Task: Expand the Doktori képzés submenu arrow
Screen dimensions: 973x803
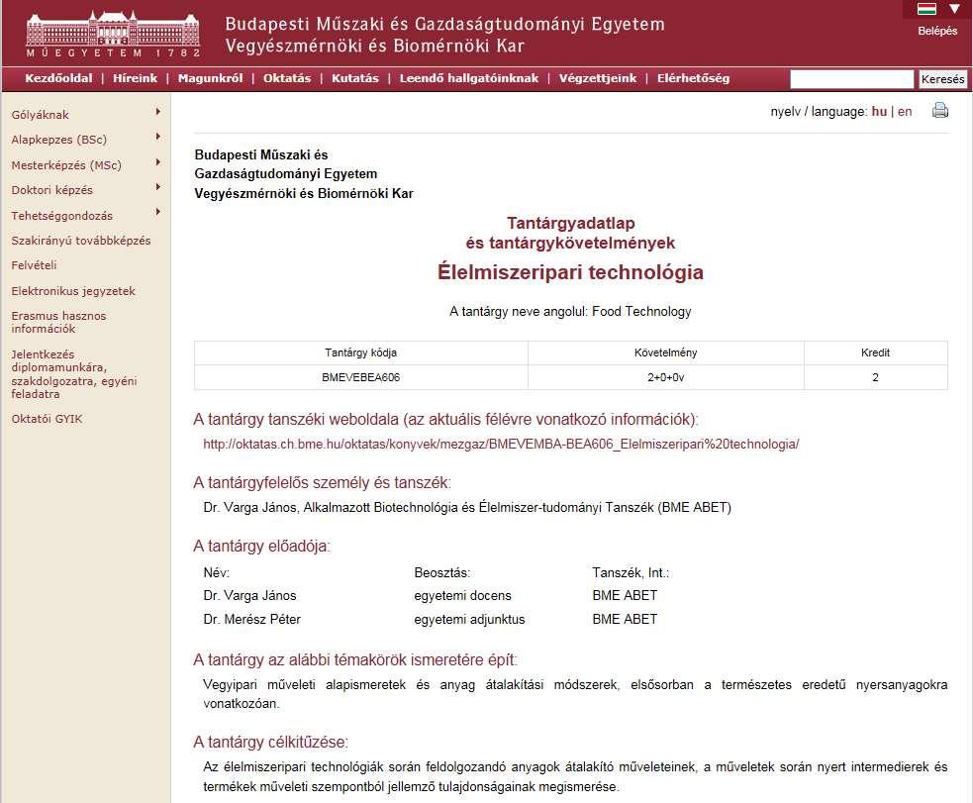Action: pyautogui.click(x=158, y=187)
